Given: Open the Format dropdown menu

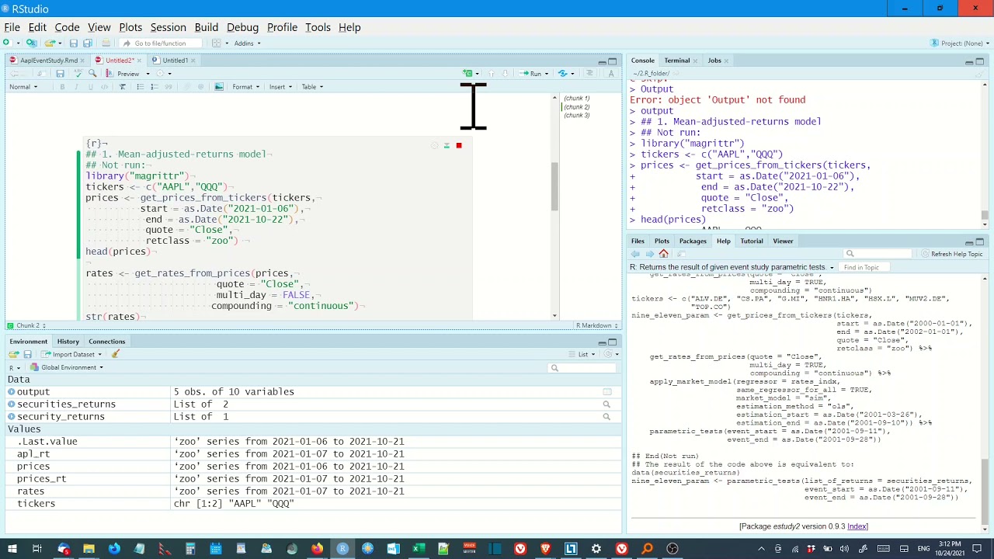Looking at the screenshot, I should pyautogui.click(x=246, y=87).
